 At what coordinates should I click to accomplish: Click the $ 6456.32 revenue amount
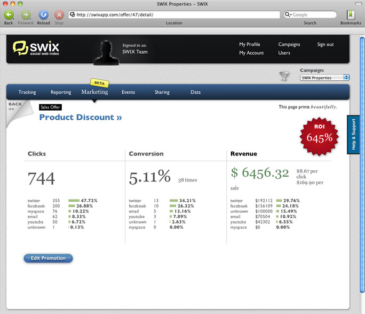260,173
